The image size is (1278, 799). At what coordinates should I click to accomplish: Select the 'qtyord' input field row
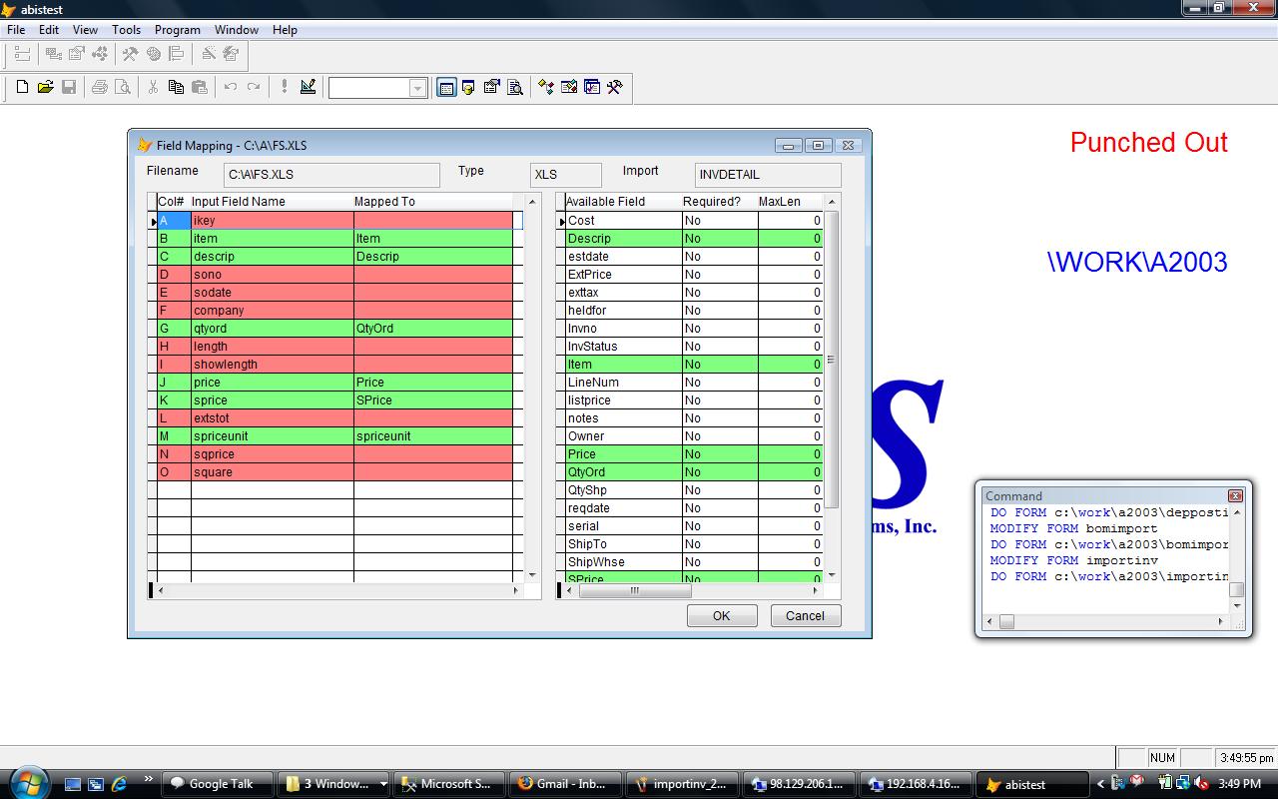[x=272, y=329]
